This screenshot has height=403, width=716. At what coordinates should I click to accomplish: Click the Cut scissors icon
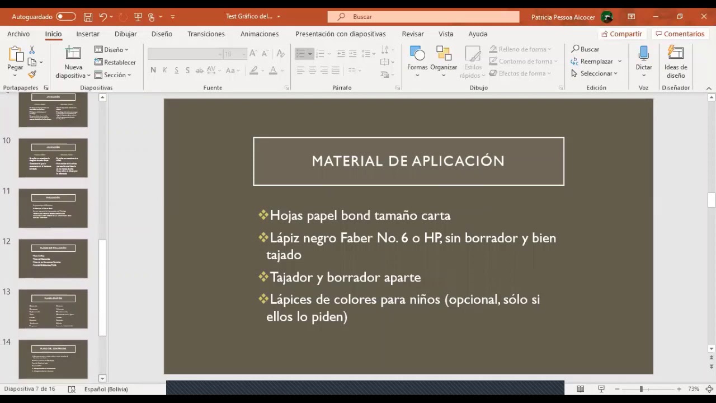tap(32, 50)
